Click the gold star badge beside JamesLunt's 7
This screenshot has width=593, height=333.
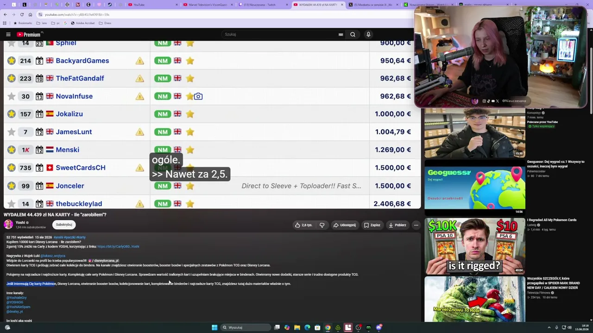(12, 132)
